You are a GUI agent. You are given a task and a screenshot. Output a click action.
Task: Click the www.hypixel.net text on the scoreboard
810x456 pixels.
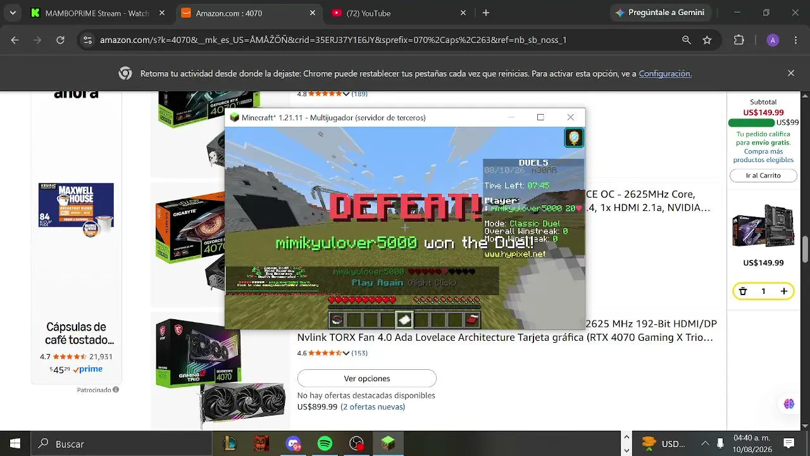tap(514, 254)
